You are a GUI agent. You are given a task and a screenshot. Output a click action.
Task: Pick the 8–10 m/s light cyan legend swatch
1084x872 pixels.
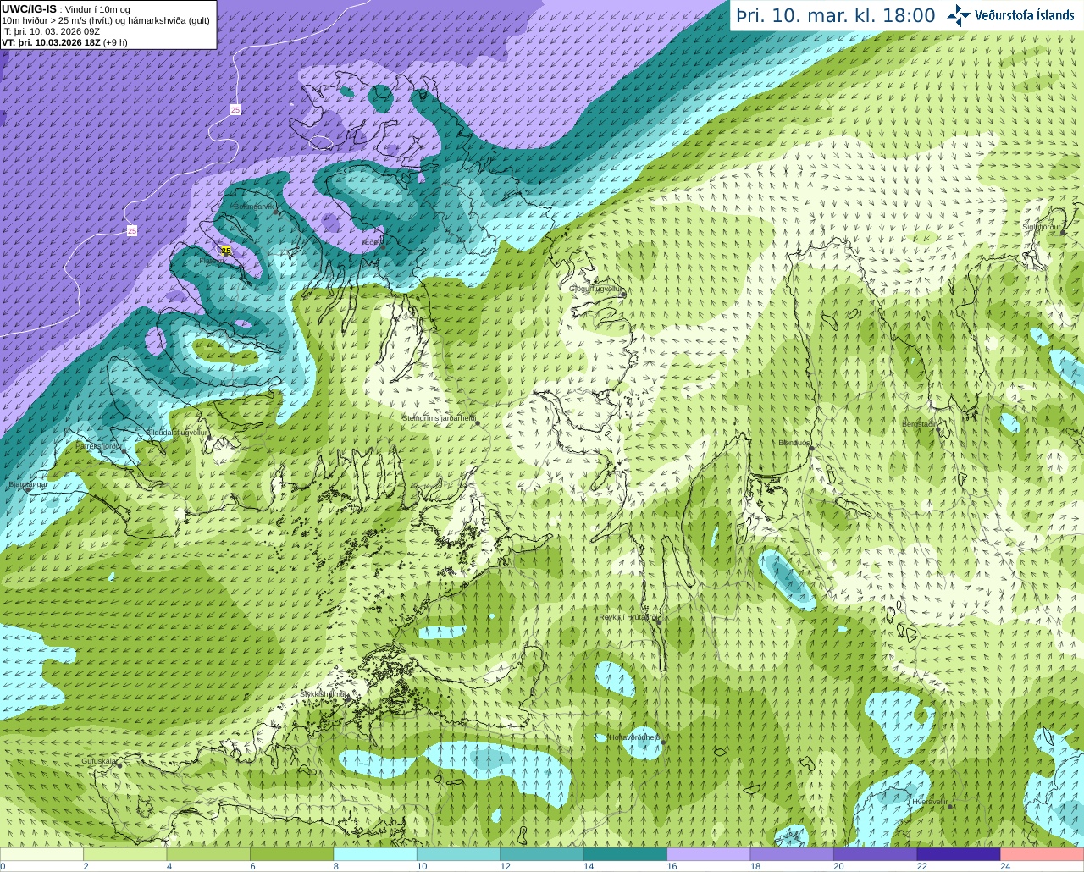point(375,854)
